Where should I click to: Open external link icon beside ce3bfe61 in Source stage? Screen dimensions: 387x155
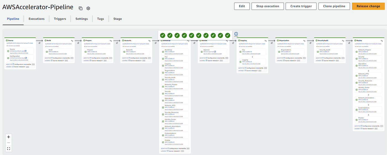click(13, 67)
